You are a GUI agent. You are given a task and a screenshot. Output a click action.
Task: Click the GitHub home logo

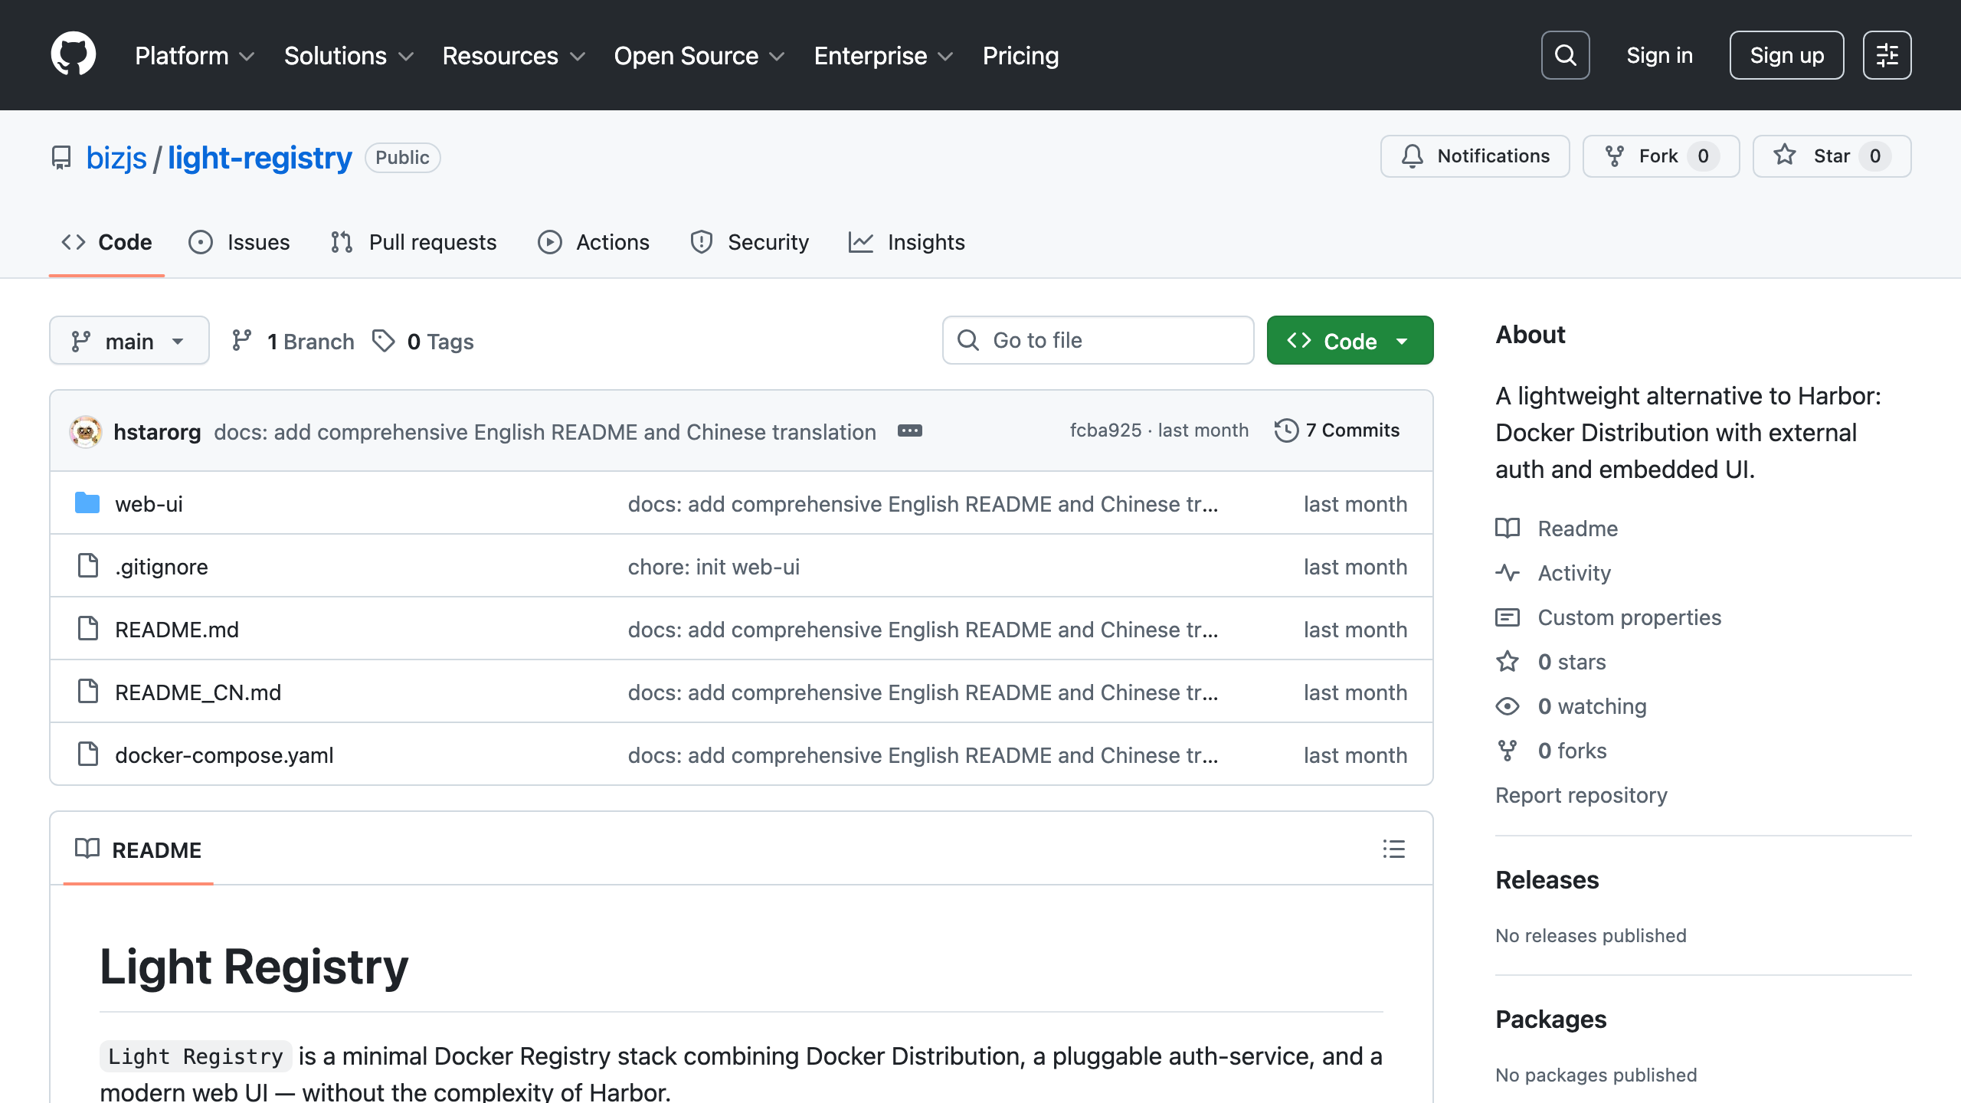click(x=74, y=54)
